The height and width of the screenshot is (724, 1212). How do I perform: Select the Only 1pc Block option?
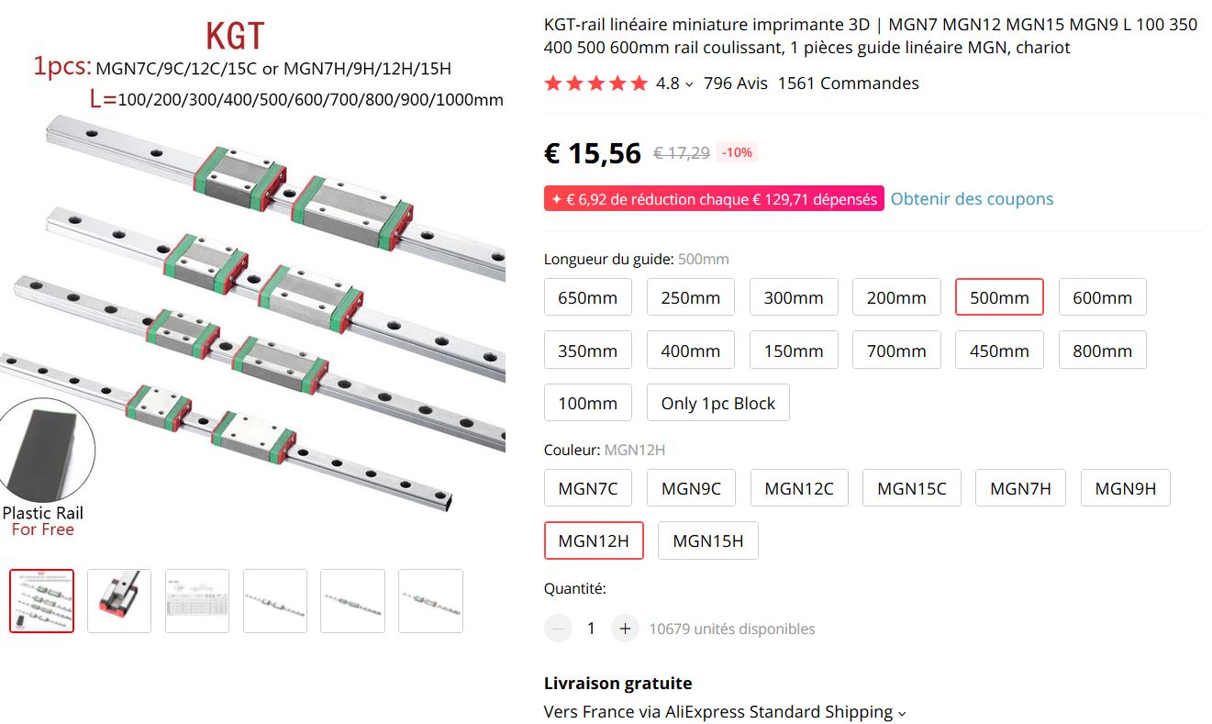717,403
